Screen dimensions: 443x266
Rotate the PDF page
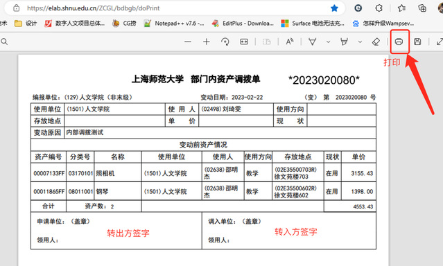(225, 42)
